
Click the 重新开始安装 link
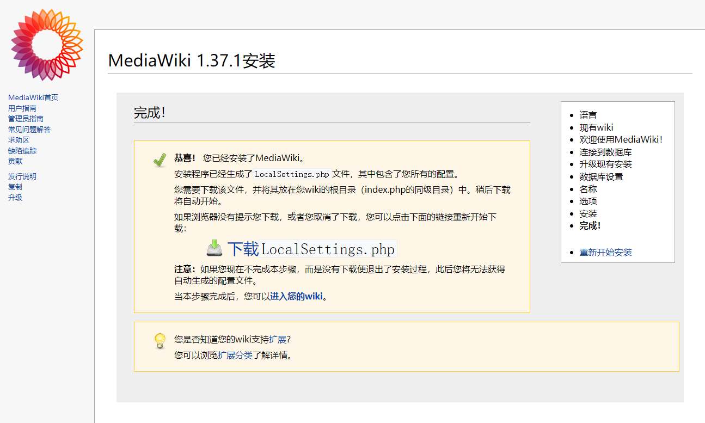point(606,252)
